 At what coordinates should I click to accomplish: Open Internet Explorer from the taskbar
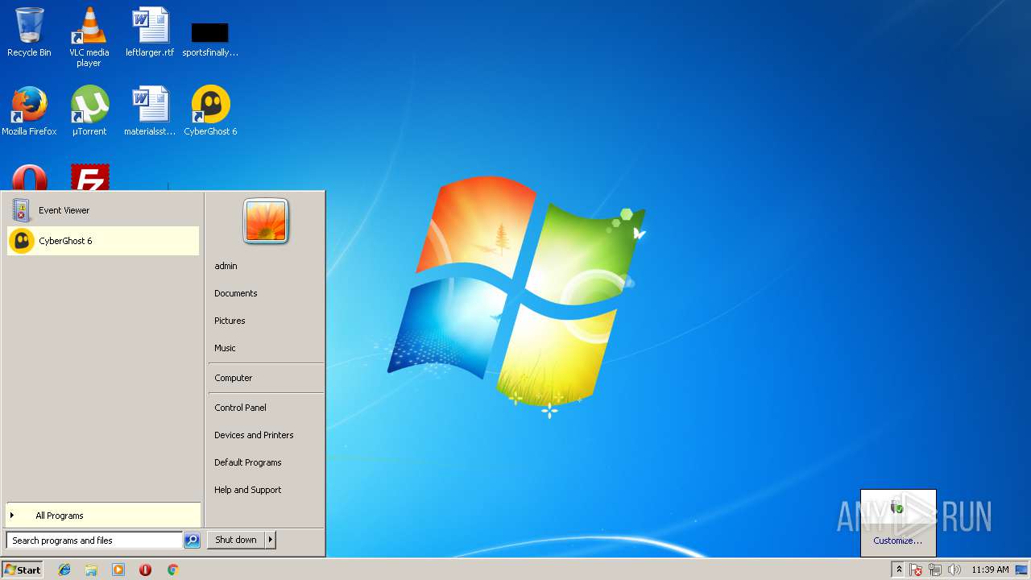[x=64, y=570]
